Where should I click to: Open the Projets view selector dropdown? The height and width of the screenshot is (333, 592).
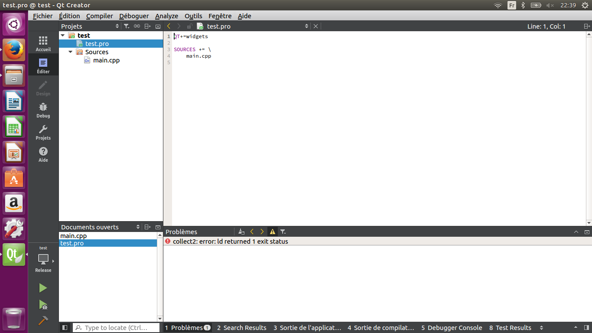[117, 26]
